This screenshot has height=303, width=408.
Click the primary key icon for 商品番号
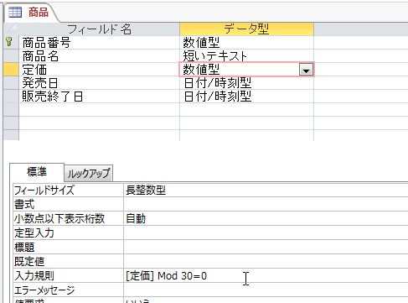click(9, 42)
